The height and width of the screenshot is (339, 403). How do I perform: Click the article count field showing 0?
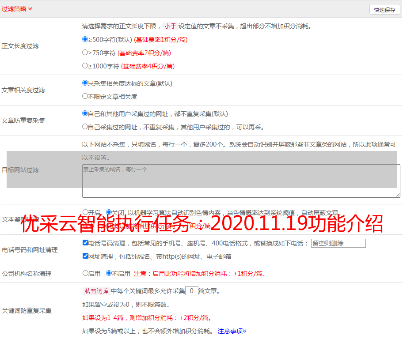tap(191, 291)
